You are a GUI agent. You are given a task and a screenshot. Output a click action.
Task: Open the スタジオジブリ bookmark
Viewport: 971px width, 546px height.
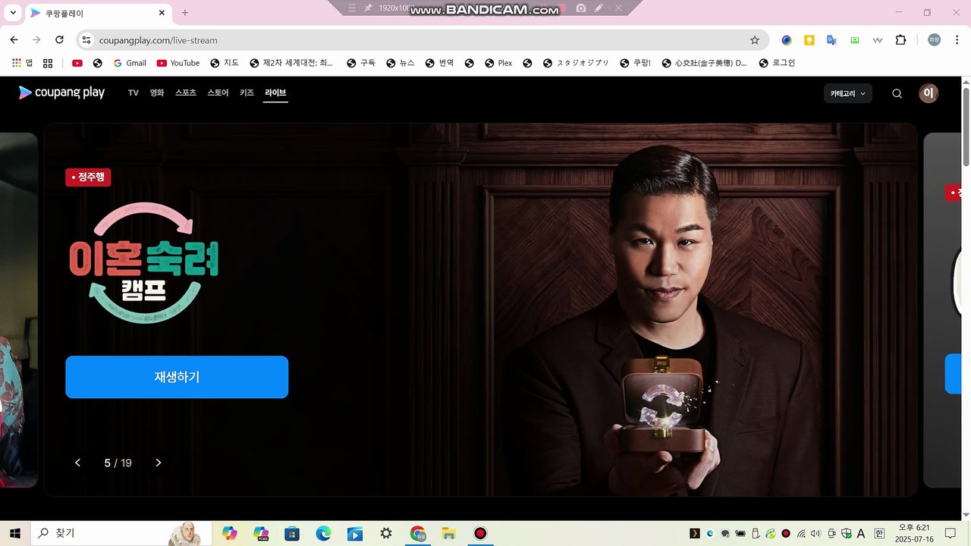(x=576, y=63)
